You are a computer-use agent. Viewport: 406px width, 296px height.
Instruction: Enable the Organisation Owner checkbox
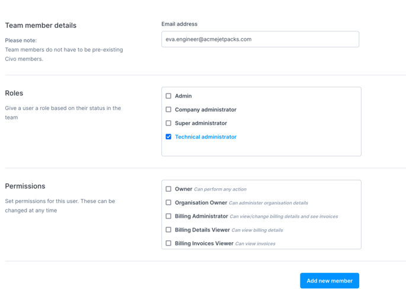point(168,202)
